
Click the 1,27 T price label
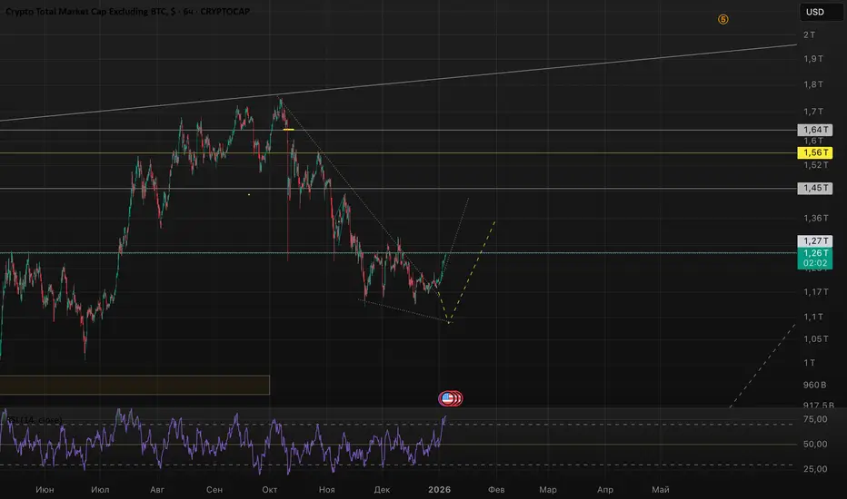pyautogui.click(x=815, y=240)
